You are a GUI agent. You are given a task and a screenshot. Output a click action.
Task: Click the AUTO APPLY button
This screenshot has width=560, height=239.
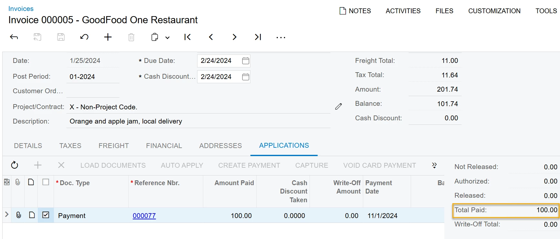[182, 165]
